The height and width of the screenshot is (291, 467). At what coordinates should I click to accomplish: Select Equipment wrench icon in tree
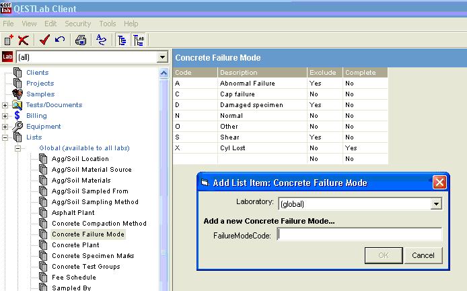[17, 127]
